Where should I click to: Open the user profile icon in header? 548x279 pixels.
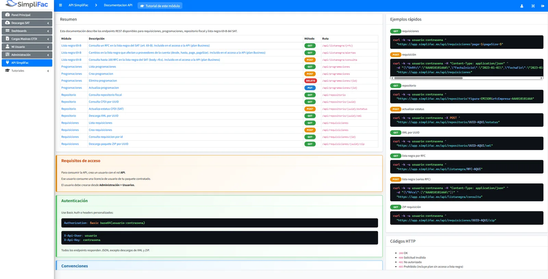[522, 6]
